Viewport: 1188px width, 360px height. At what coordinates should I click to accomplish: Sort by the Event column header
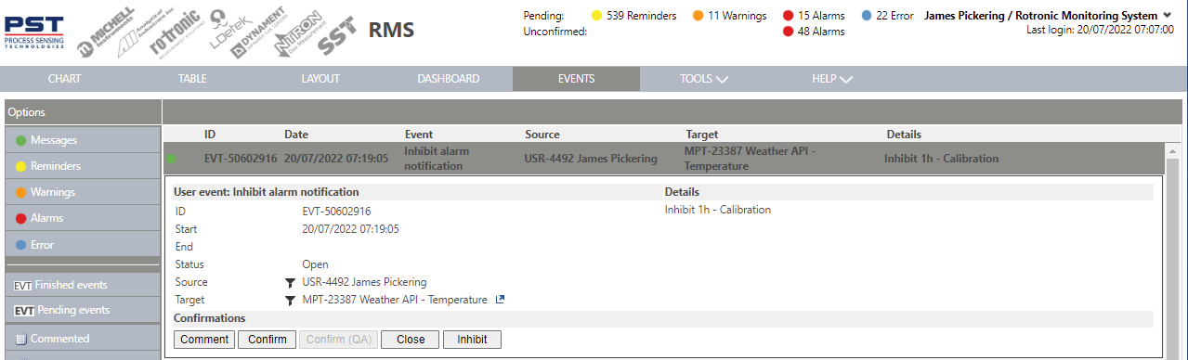click(x=419, y=135)
